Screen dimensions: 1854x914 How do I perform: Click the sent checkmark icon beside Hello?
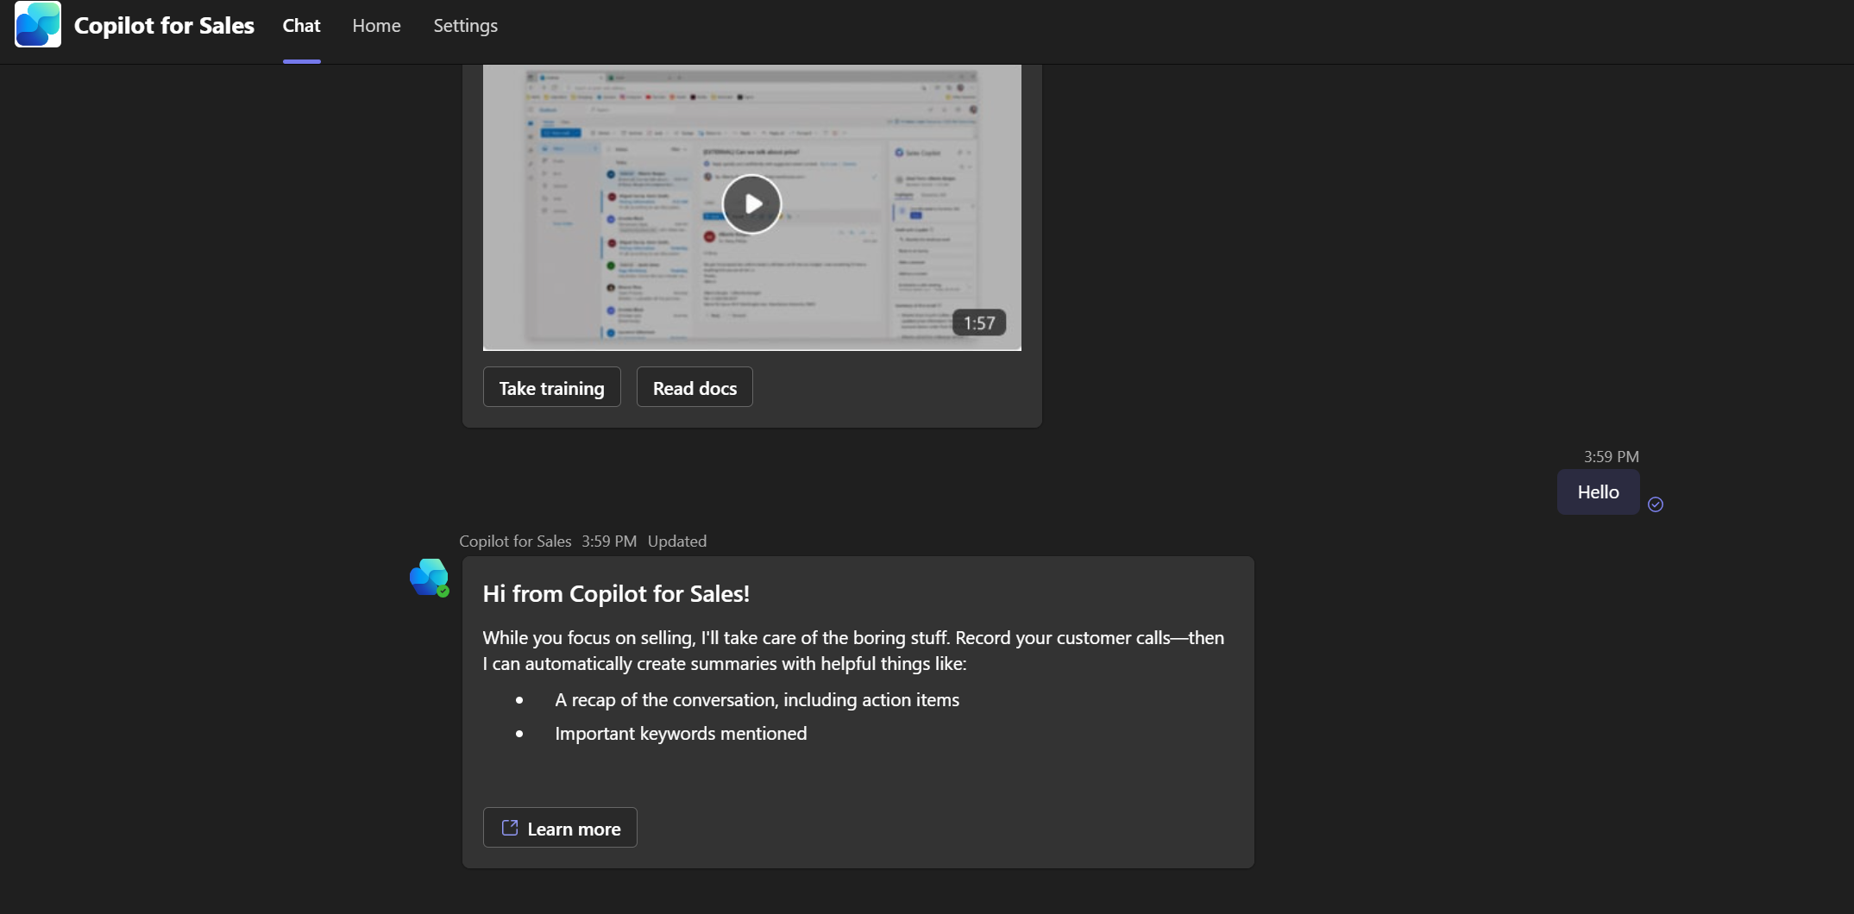pos(1655,504)
